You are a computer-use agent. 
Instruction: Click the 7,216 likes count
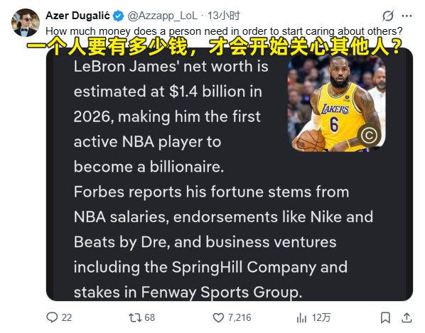point(240,317)
